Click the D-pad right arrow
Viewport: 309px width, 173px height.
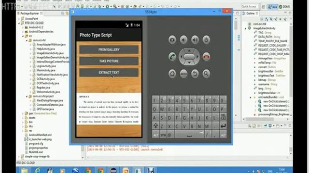pos(197,57)
